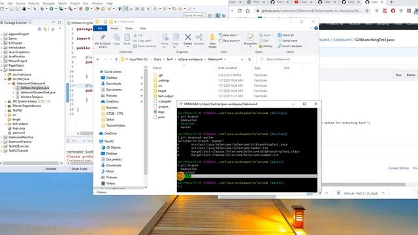
Task: Open the Explorer address bar history dropdown
Action: pos(242,59)
